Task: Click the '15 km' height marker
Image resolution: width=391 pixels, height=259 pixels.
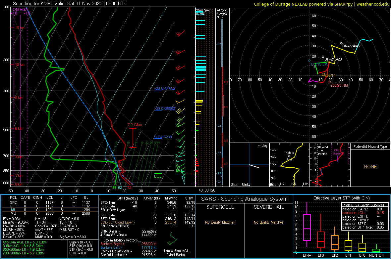Action: click(20, 28)
